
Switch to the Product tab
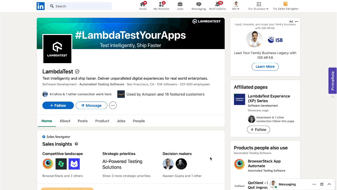(102, 121)
